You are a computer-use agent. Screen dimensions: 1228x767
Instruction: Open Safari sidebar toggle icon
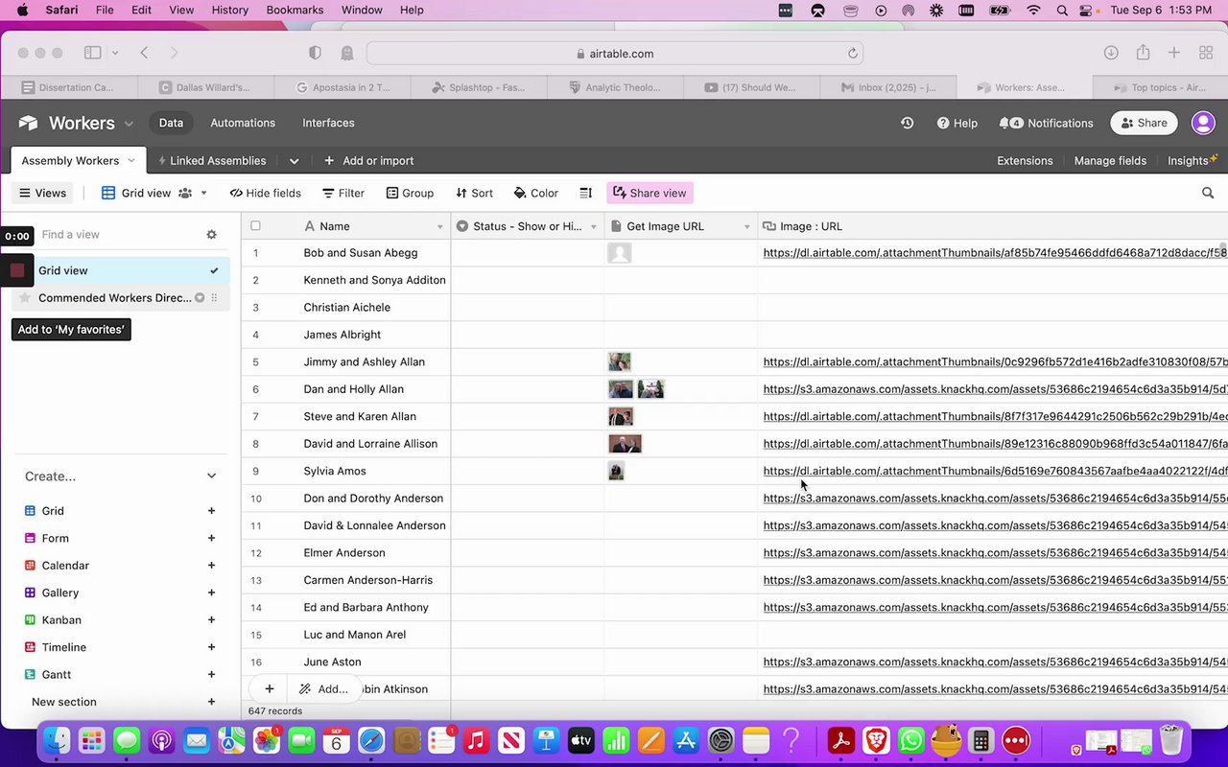click(92, 53)
